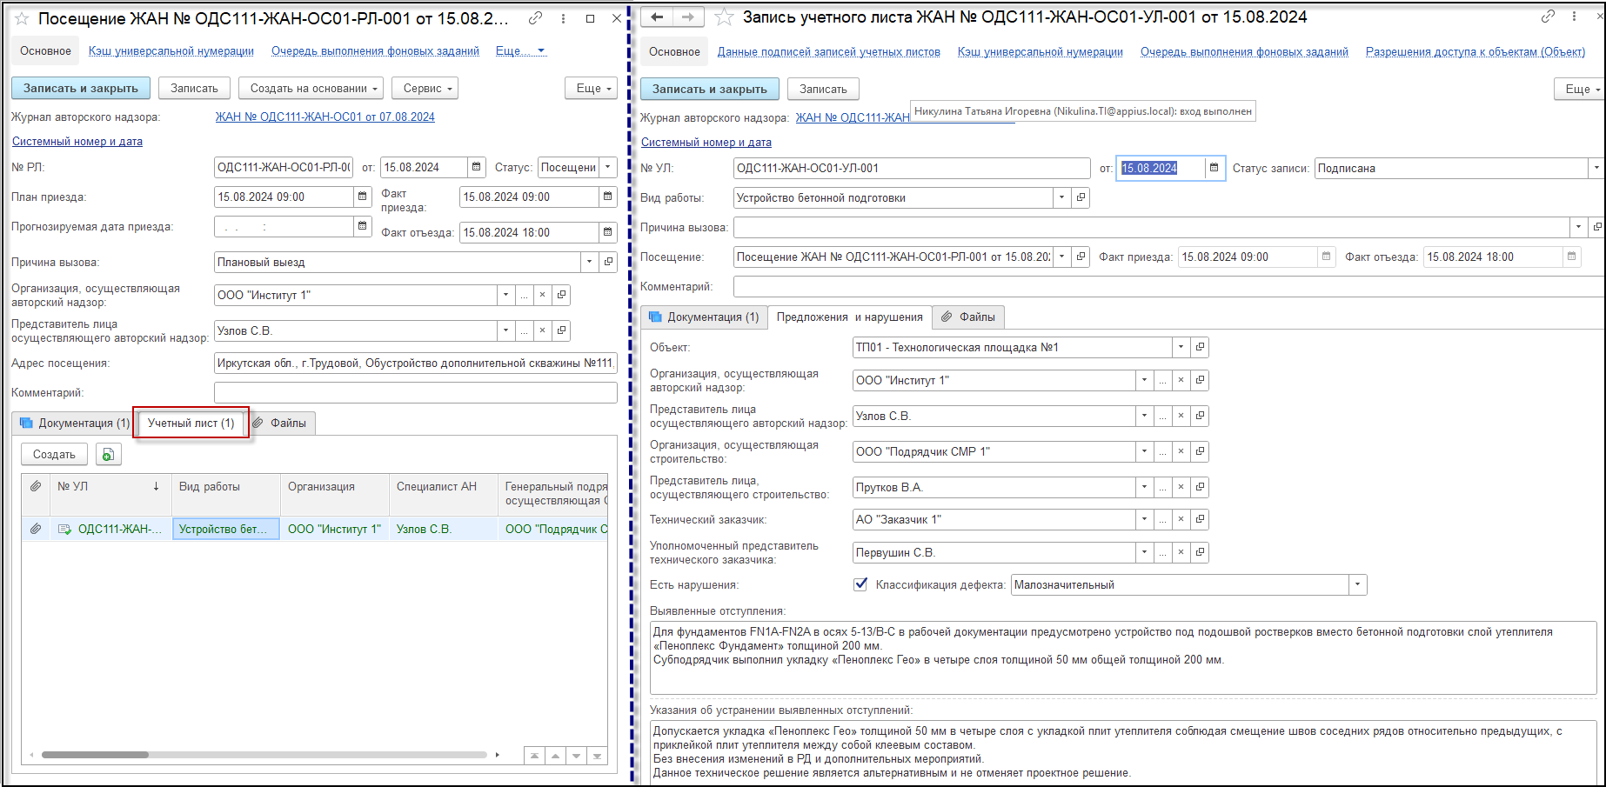The image size is (1606, 787).
Task: Open calendar for УЛ date field
Action: (x=1214, y=168)
